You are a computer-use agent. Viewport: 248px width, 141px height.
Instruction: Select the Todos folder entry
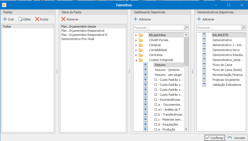(7, 26)
